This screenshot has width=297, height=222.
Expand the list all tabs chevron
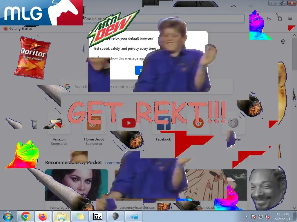(251, 6)
